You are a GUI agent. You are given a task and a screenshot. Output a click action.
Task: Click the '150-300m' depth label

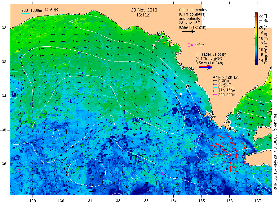[x=227, y=91]
